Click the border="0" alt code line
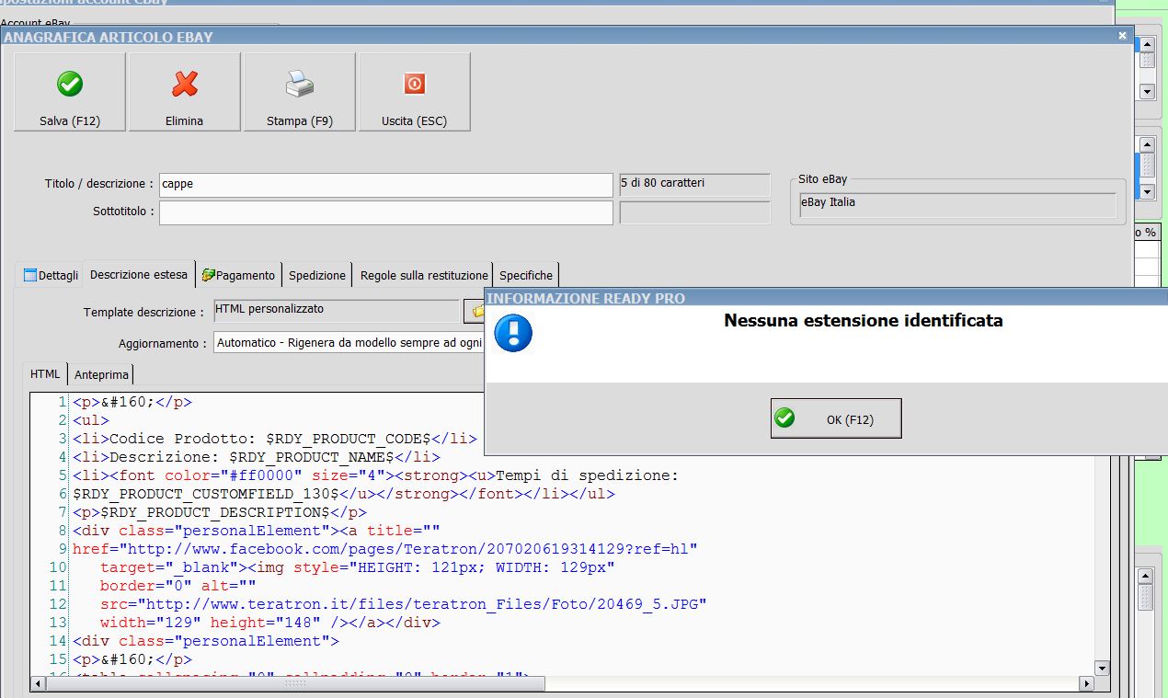This screenshot has width=1168, height=698. (x=177, y=586)
